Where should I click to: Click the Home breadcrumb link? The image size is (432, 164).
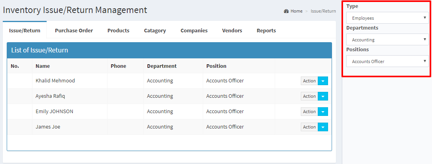tap(296, 11)
